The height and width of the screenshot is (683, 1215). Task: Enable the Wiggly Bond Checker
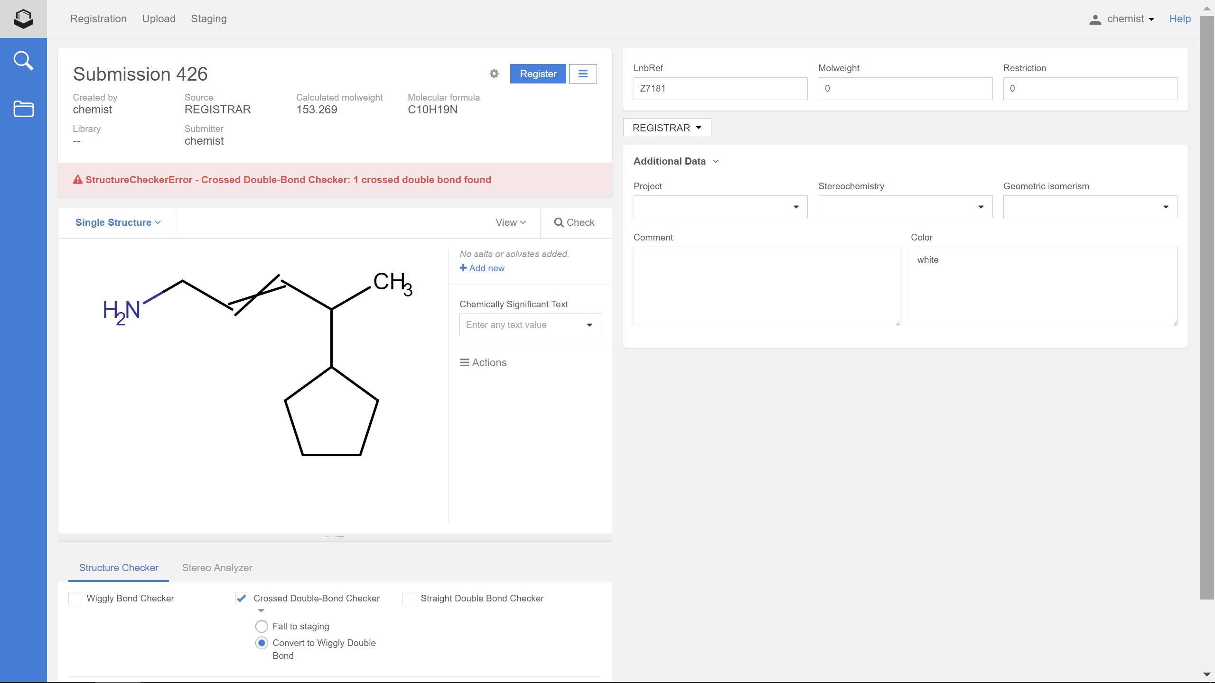pos(75,598)
